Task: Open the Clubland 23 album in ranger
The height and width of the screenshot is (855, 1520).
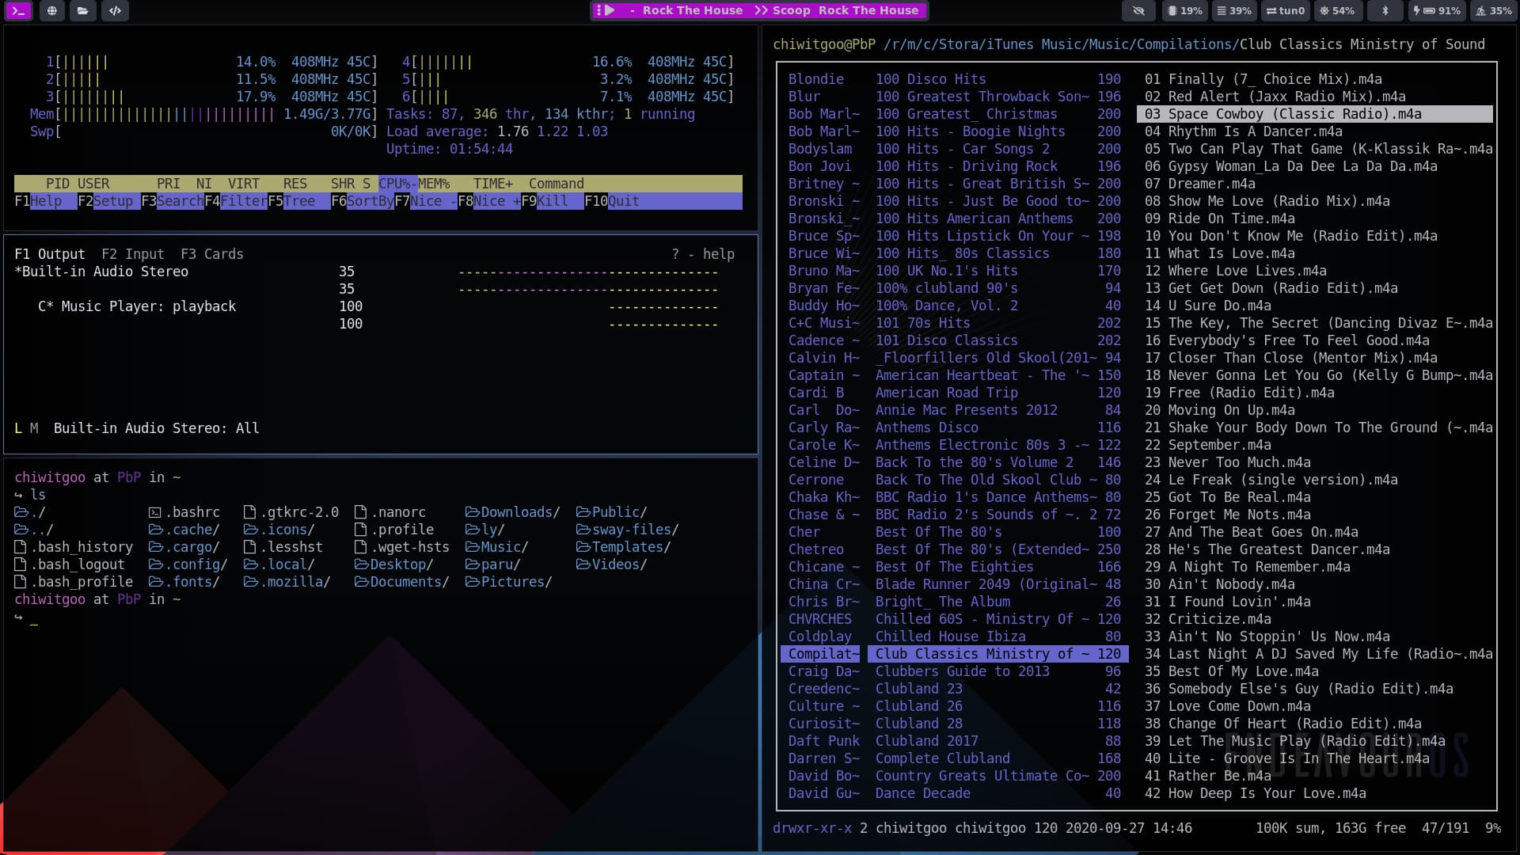Action: tap(998, 689)
